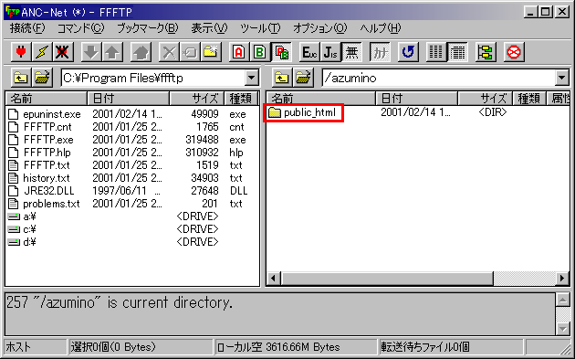Expand local path C:¥Program Files¥ffftp dropdown

252,78
